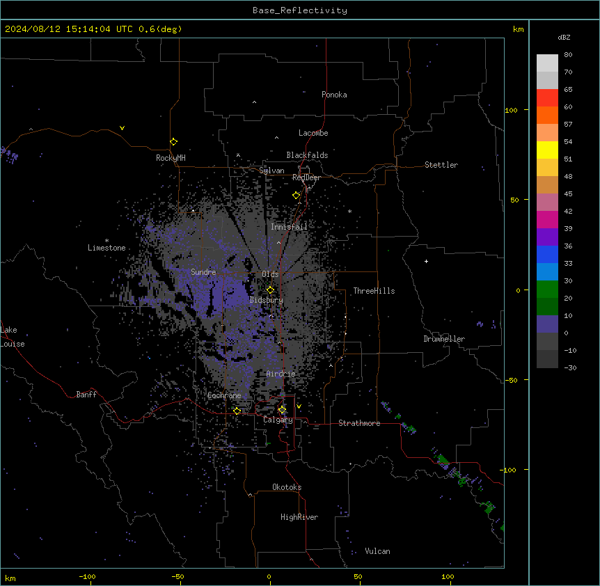Click the HighRiver label

click(299, 517)
